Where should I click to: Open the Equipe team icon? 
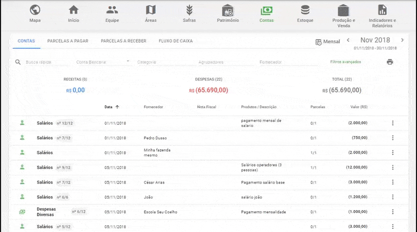(x=112, y=10)
